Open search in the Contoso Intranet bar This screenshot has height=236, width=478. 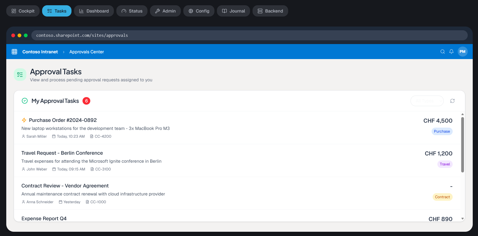[x=442, y=52]
